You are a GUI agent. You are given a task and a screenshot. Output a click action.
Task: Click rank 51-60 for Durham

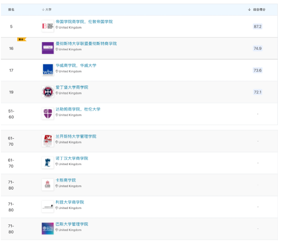pos(11,114)
